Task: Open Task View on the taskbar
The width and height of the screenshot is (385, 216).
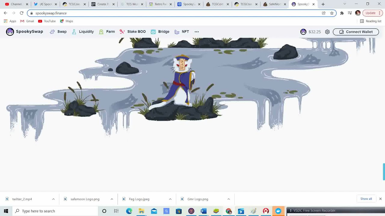Action: point(116,211)
